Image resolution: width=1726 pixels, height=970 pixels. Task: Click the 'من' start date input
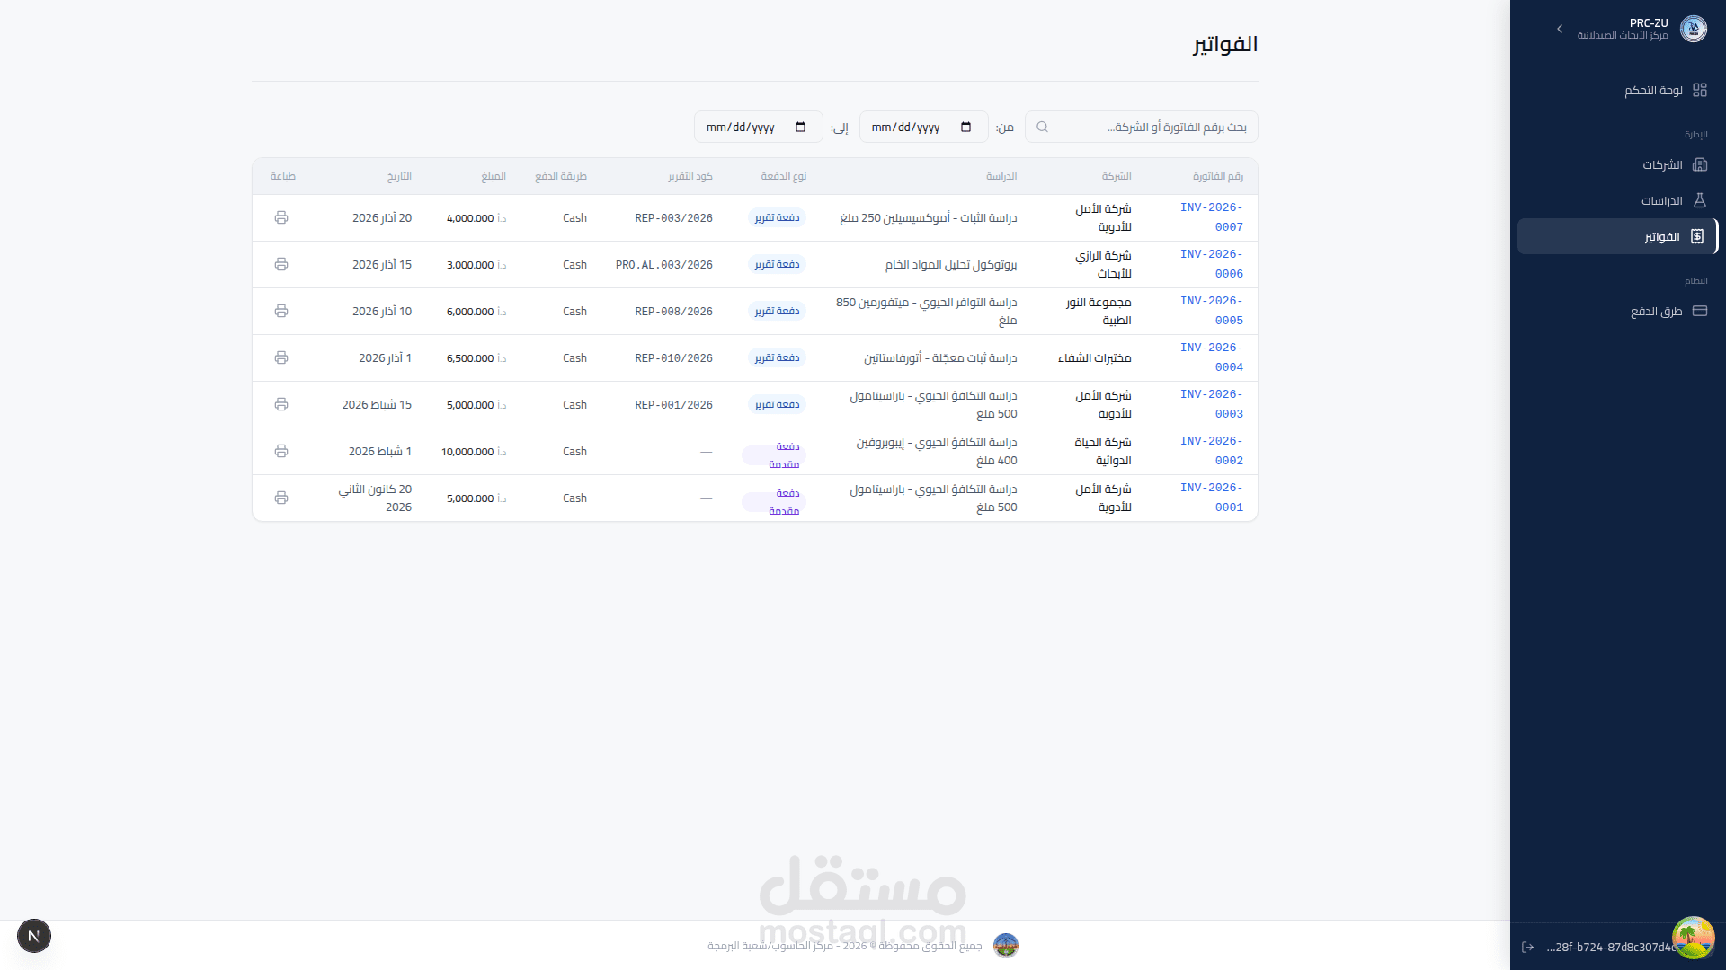click(x=908, y=128)
